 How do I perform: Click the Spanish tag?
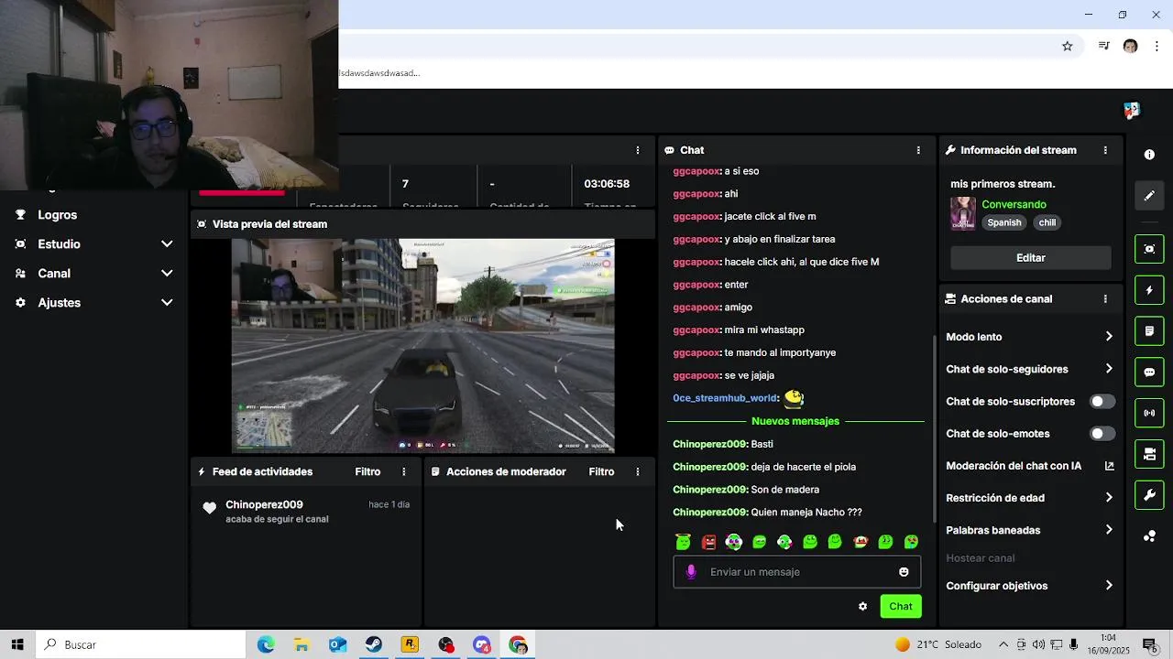(1004, 222)
